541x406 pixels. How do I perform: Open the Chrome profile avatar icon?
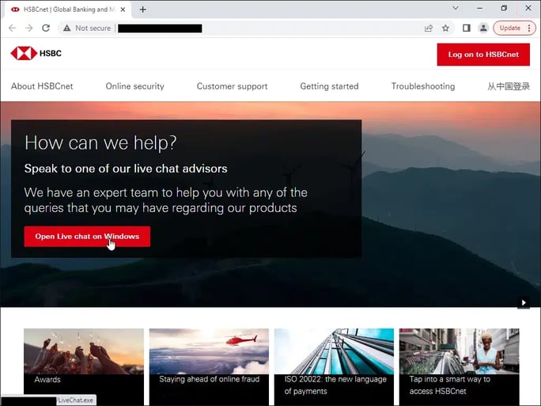tap(483, 28)
